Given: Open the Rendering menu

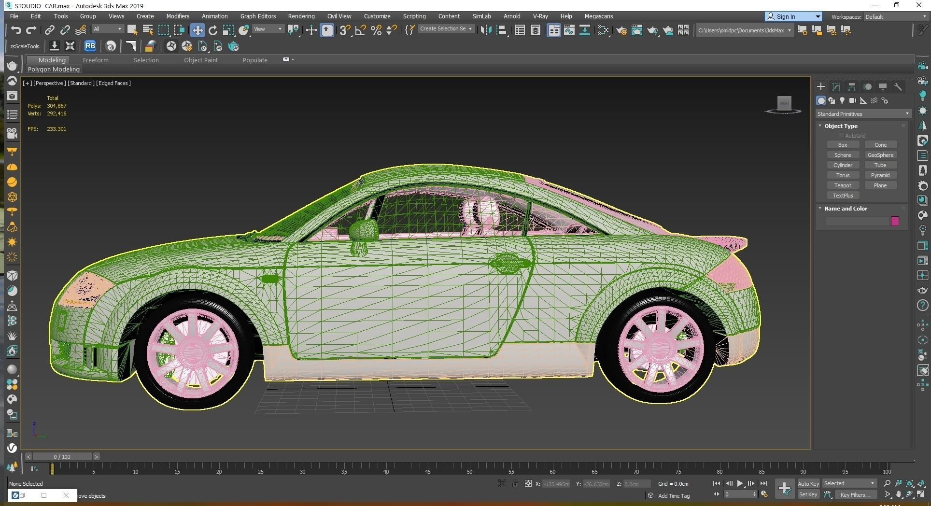Looking at the screenshot, I should pyautogui.click(x=301, y=16).
